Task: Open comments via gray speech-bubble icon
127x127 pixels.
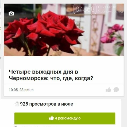Action: (116, 89)
